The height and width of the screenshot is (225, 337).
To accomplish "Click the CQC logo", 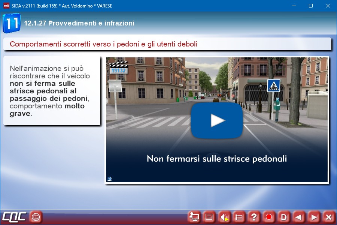I will pyautogui.click(x=14, y=217).
